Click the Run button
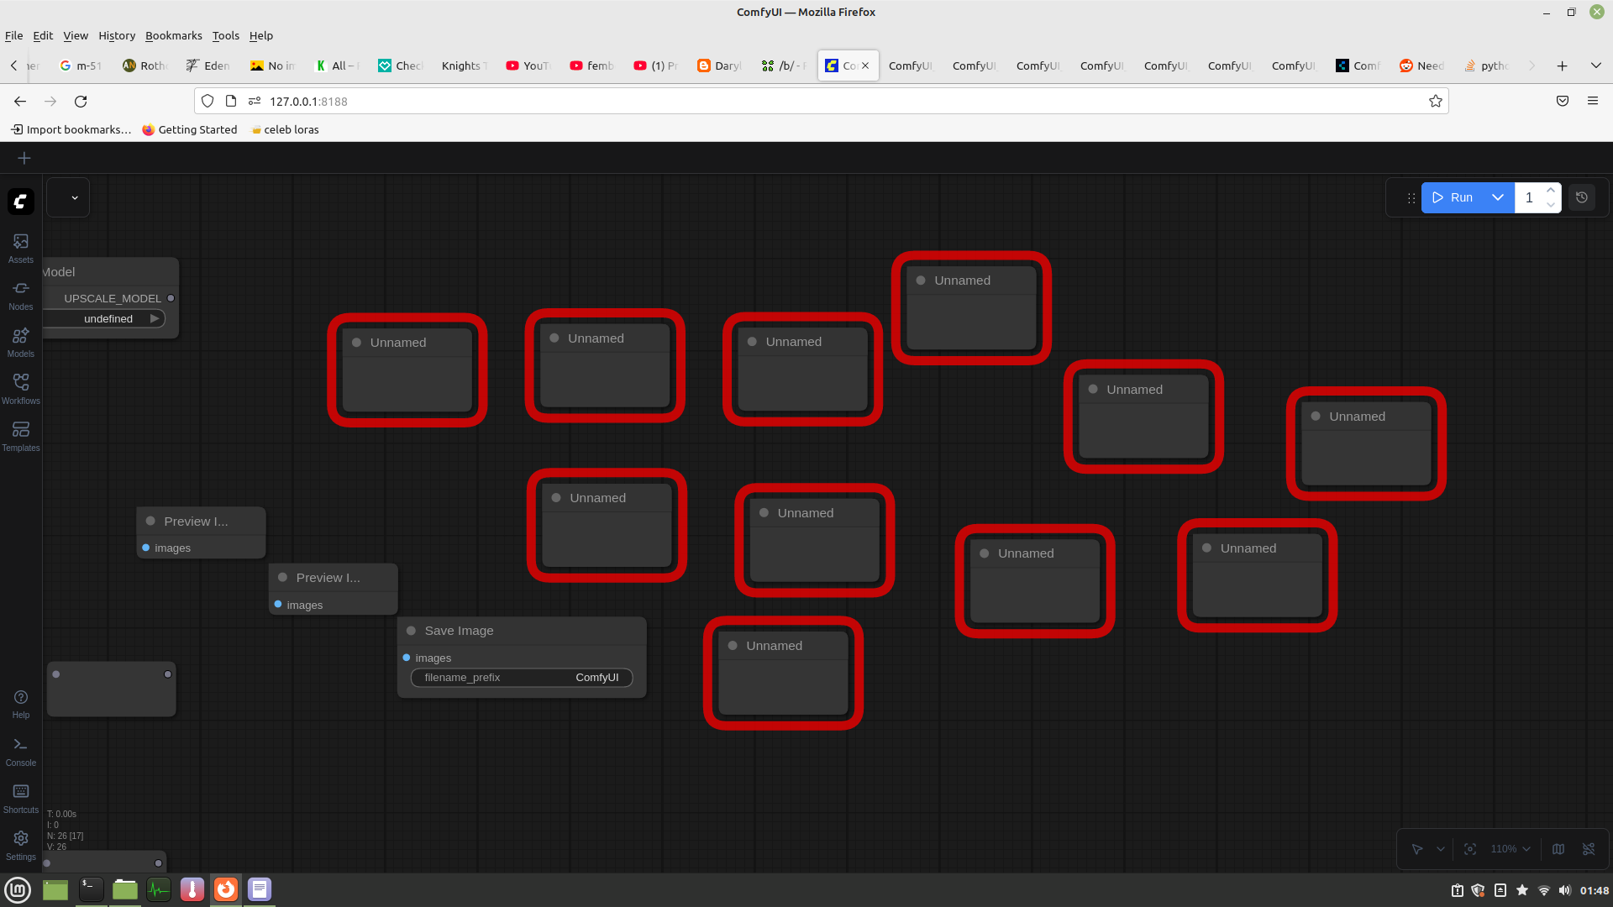The height and width of the screenshot is (907, 1613). pyautogui.click(x=1453, y=197)
